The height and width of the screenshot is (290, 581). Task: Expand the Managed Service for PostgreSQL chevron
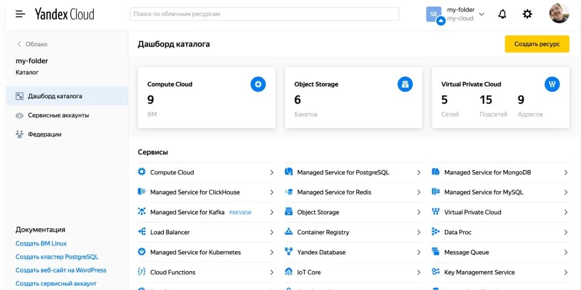[419, 173]
